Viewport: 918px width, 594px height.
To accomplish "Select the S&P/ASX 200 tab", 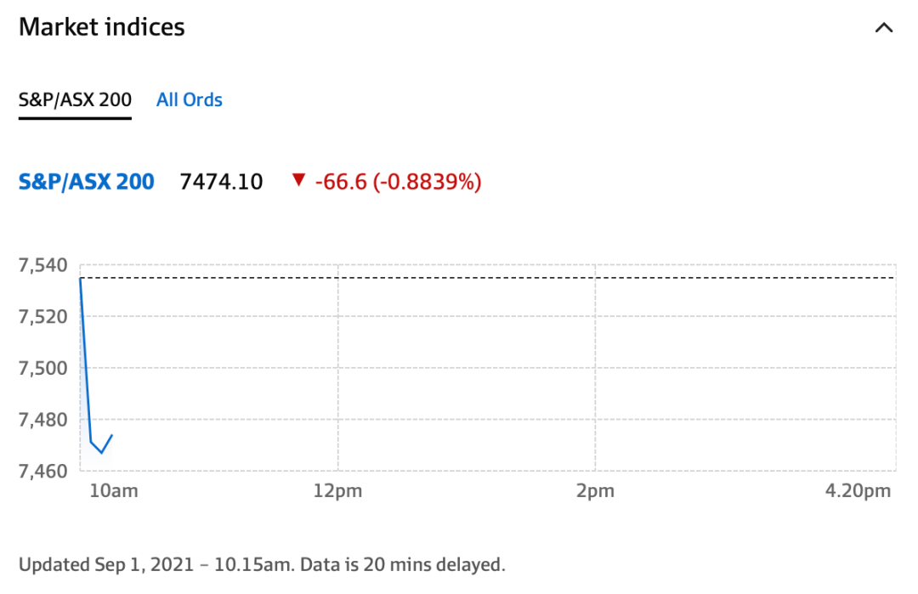I will tap(75, 100).
